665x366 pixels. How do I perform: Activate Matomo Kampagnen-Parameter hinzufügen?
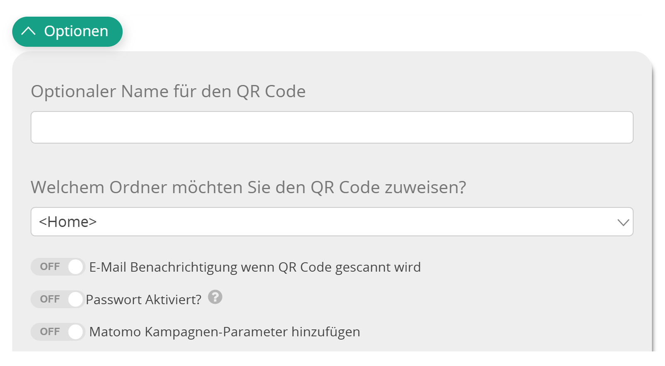coord(58,332)
